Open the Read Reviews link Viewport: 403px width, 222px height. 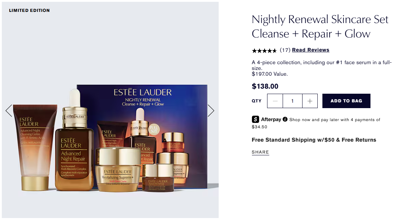(x=310, y=50)
